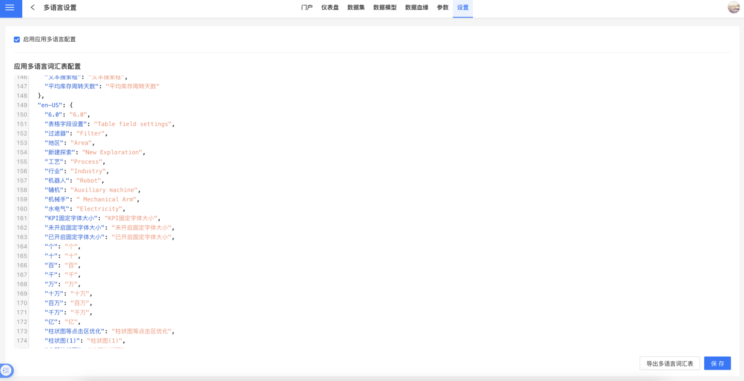Click the "en-US" key in the editor
Image resolution: width=744 pixels, height=381 pixels.
pos(50,105)
